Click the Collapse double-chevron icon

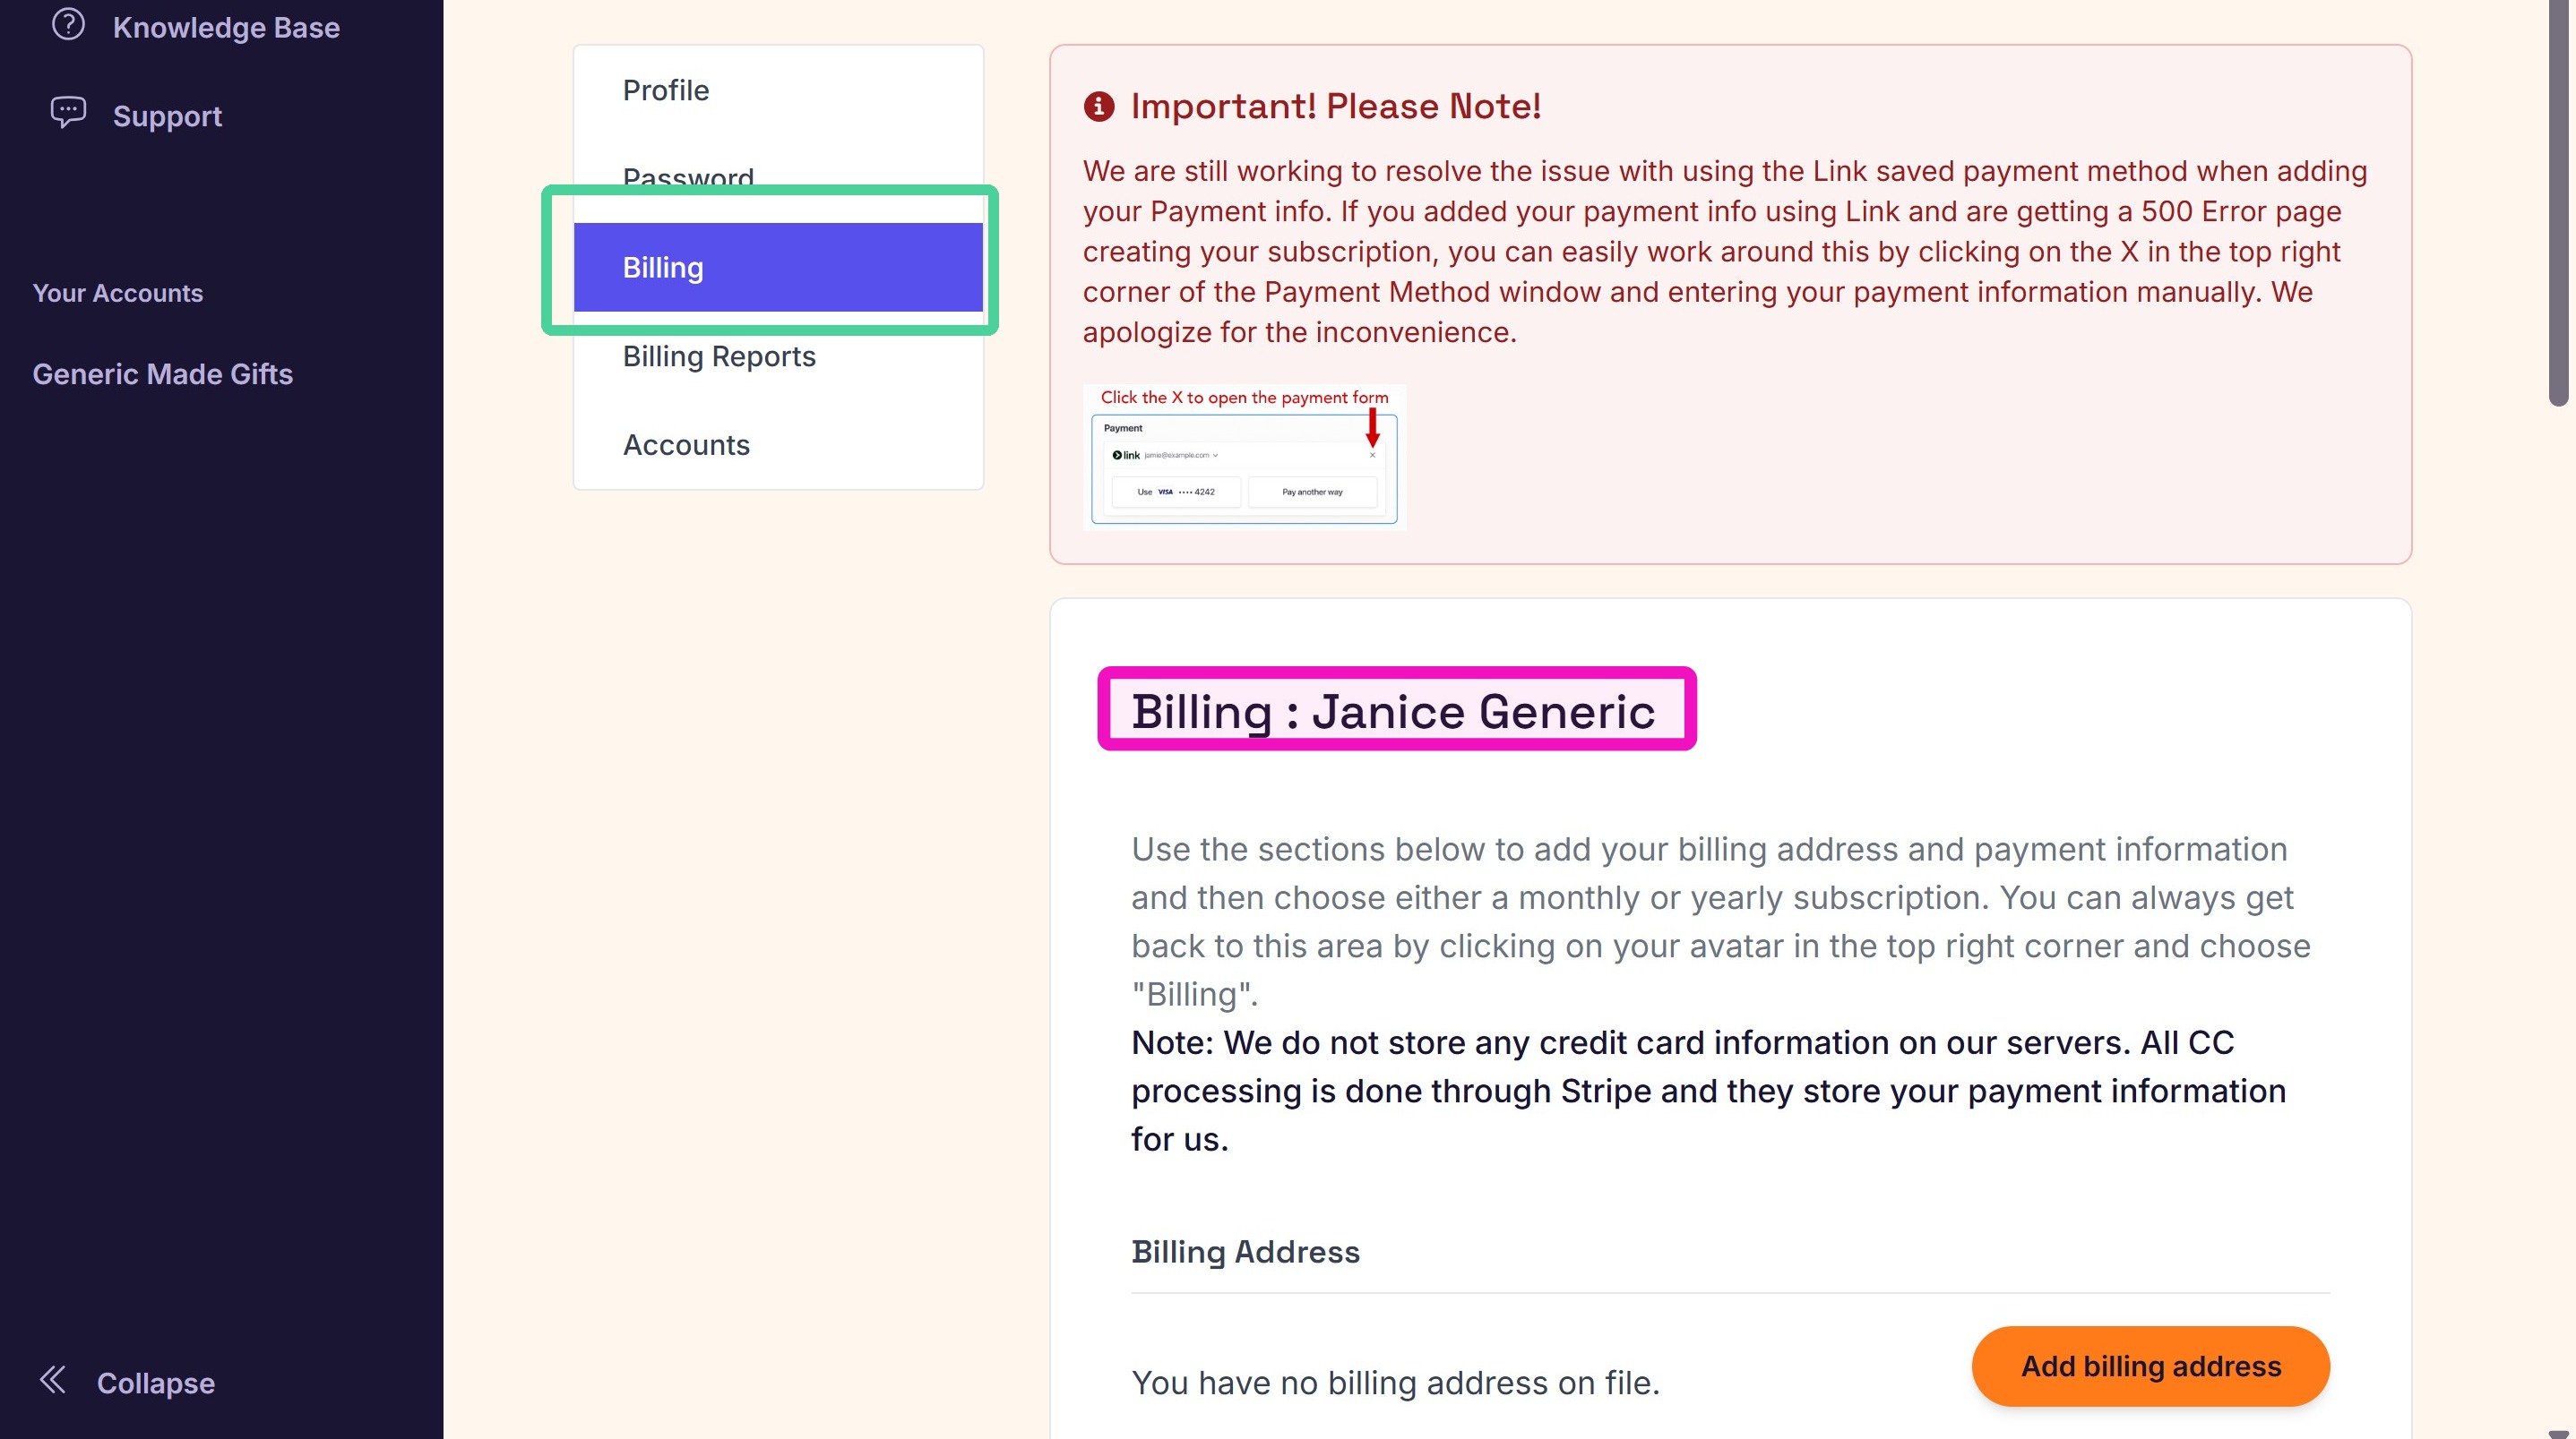tap(53, 1380)
